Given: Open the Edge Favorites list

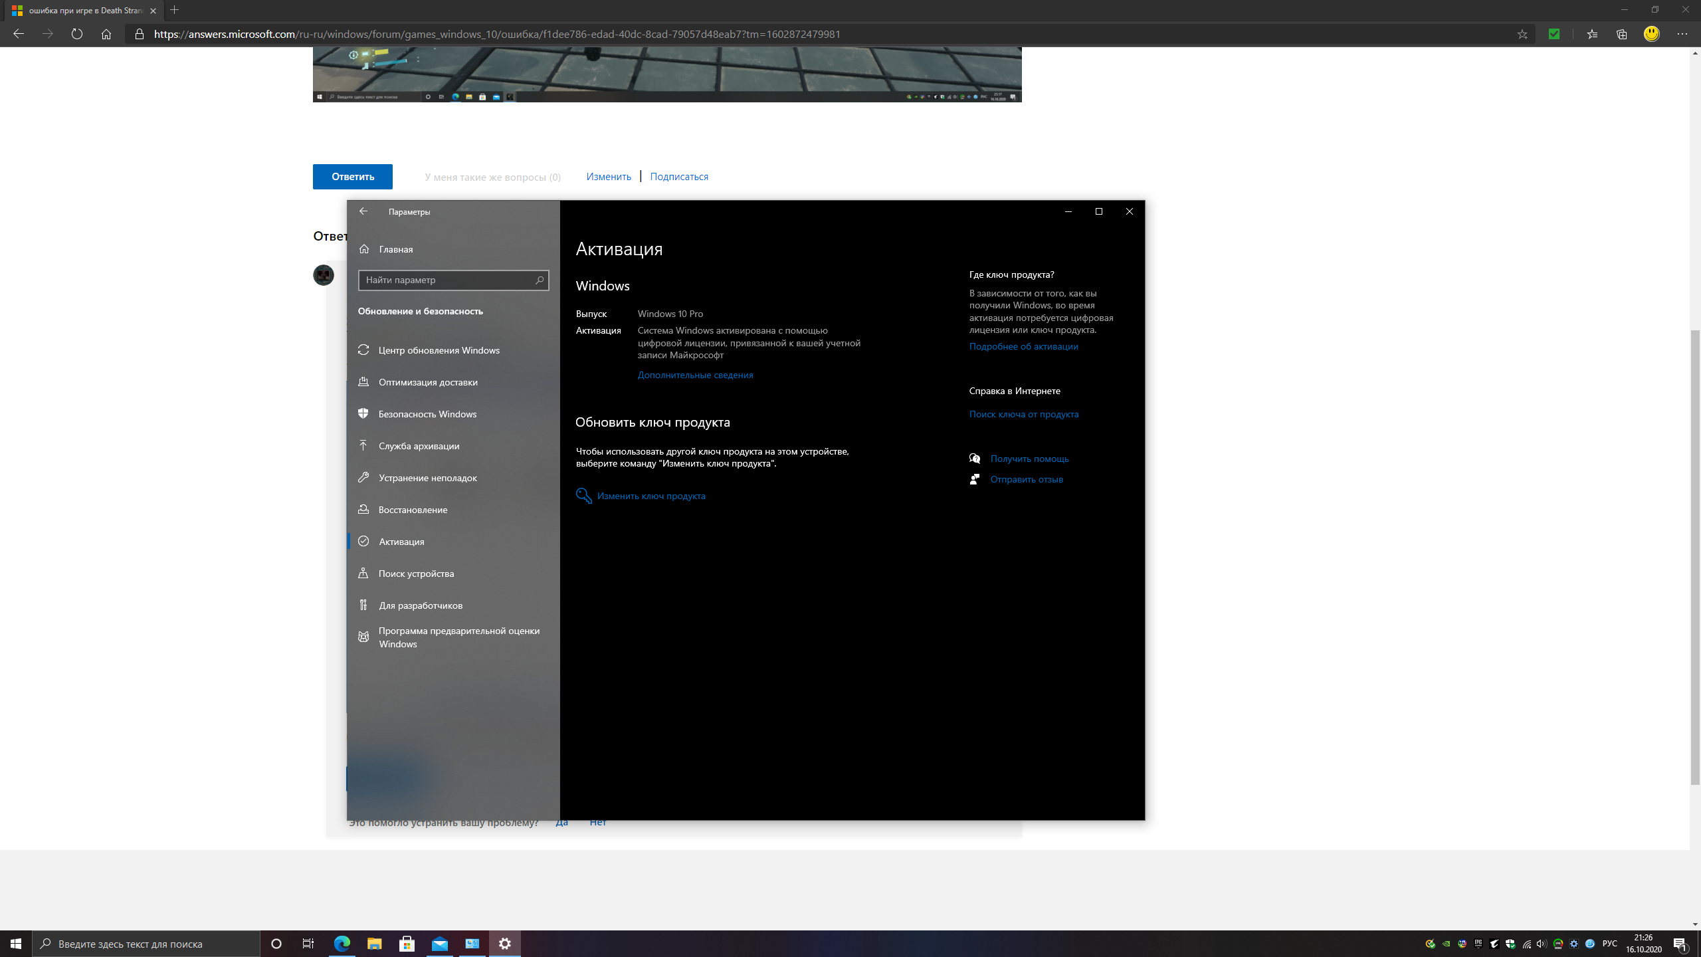Looking at the screenshot, I should click(x=1592, y=34).
